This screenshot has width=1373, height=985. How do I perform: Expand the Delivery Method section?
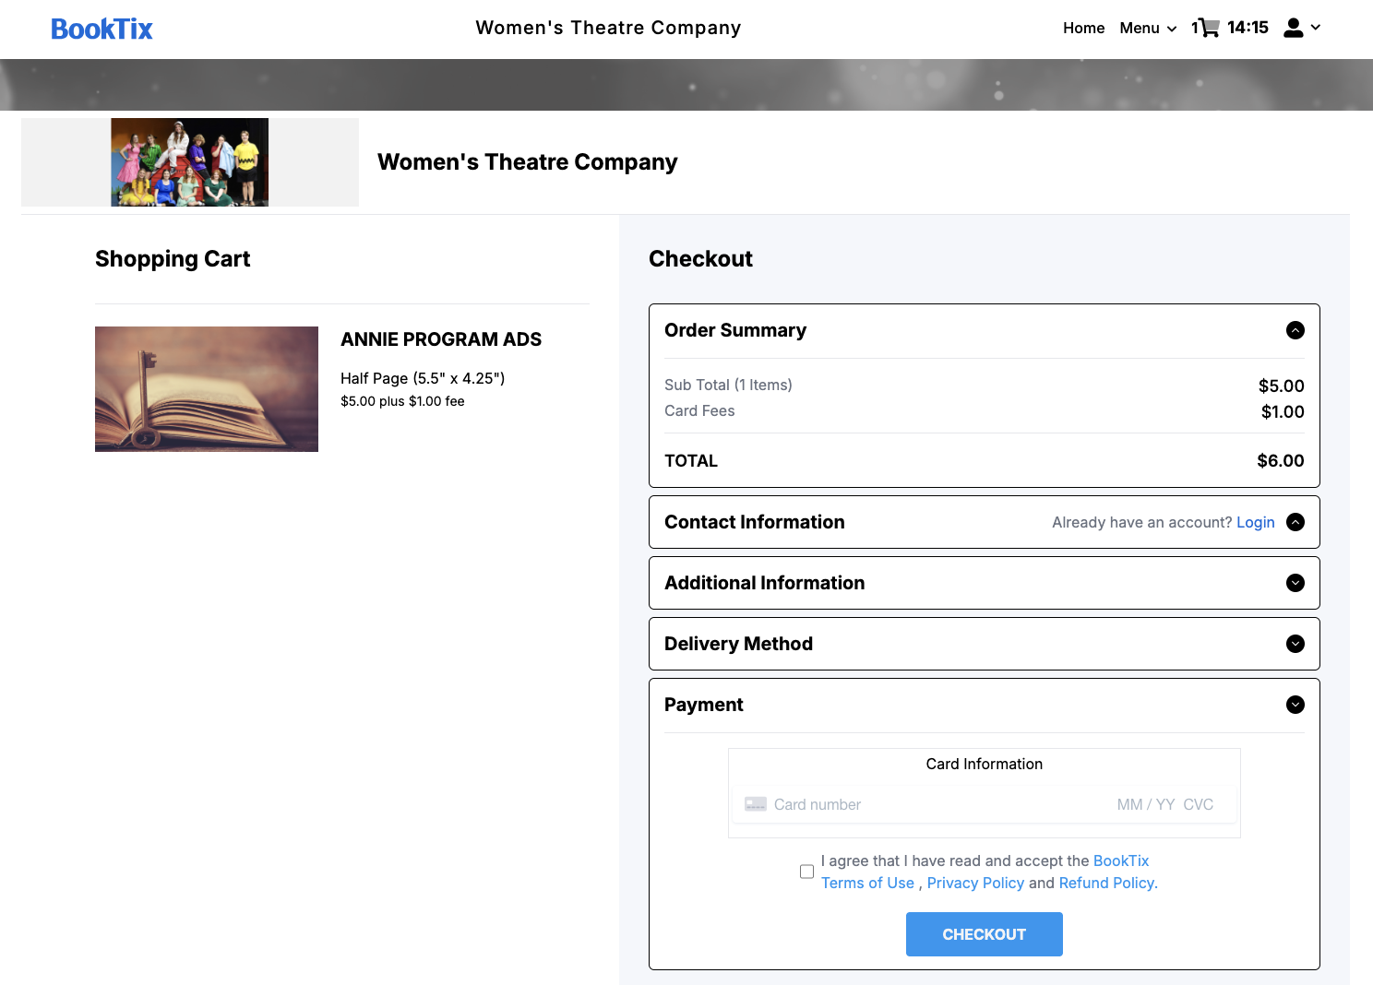click(x=1295, y=644)
